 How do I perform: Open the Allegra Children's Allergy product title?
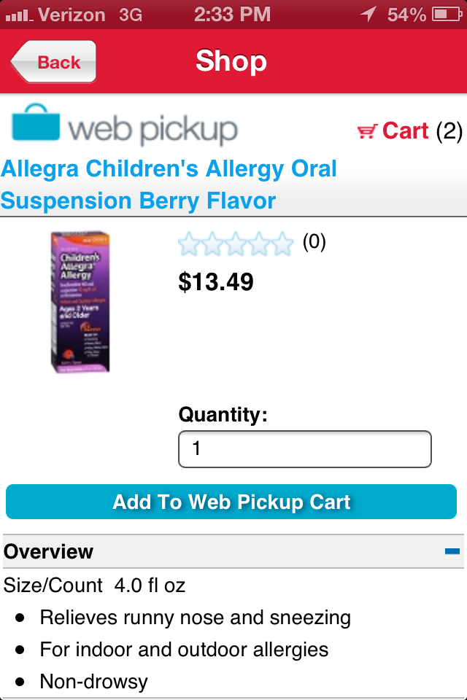coord(169,184)
